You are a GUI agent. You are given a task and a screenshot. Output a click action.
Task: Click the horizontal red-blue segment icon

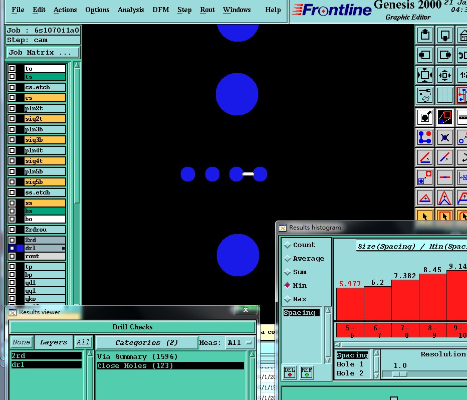tap(445, 177)
